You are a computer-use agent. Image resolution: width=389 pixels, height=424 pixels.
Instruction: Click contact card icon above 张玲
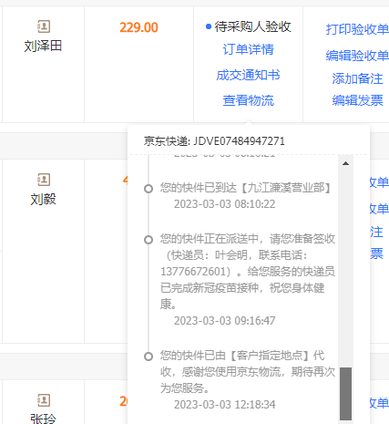44,400
